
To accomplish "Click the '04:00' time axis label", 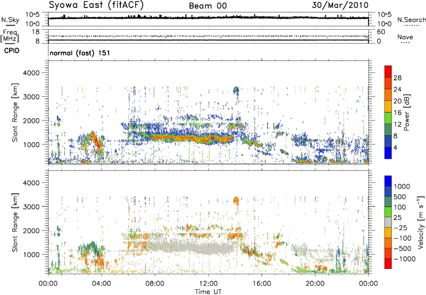I will (x=101, y=284).
